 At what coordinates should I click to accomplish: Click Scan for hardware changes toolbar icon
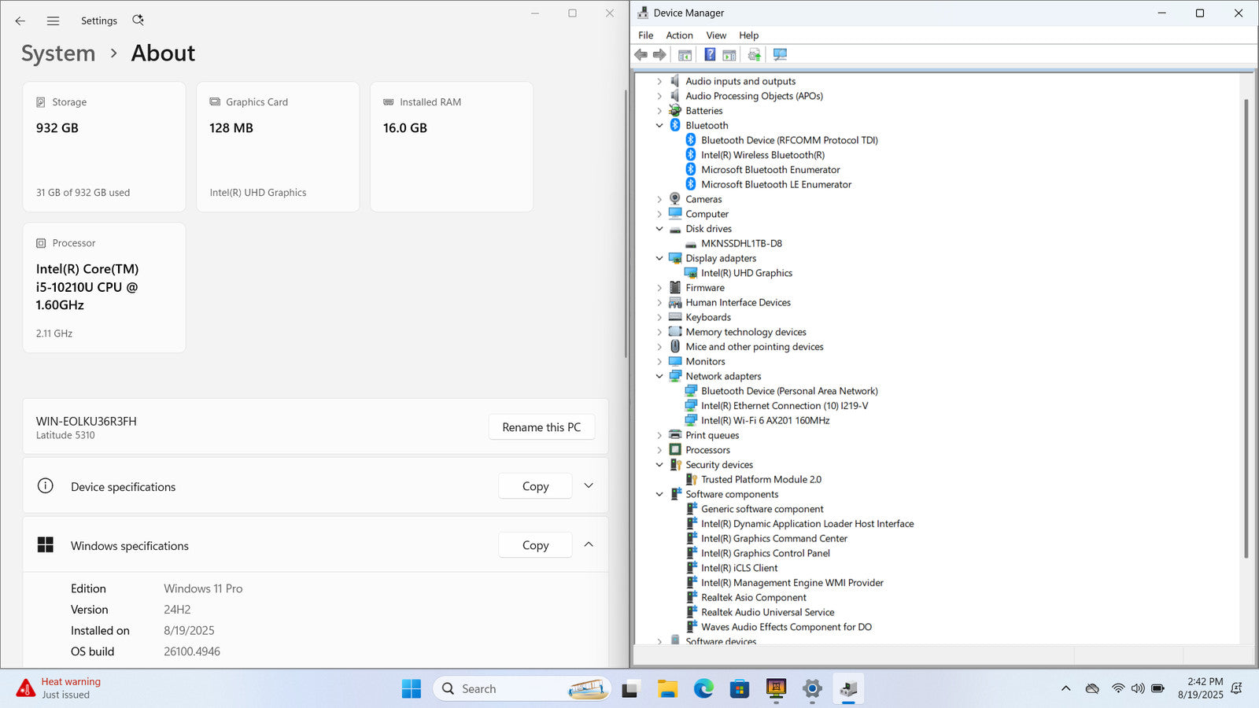point(780,55)
